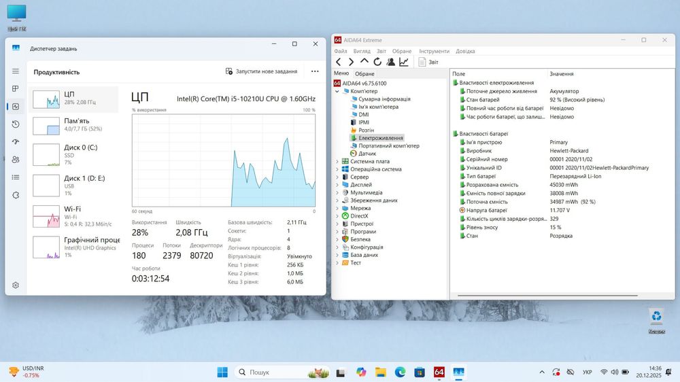Image resolution: width=680 pixels, height=382 pixels.
Task: Expand Мережа tree node
Action: click(337, 208)
